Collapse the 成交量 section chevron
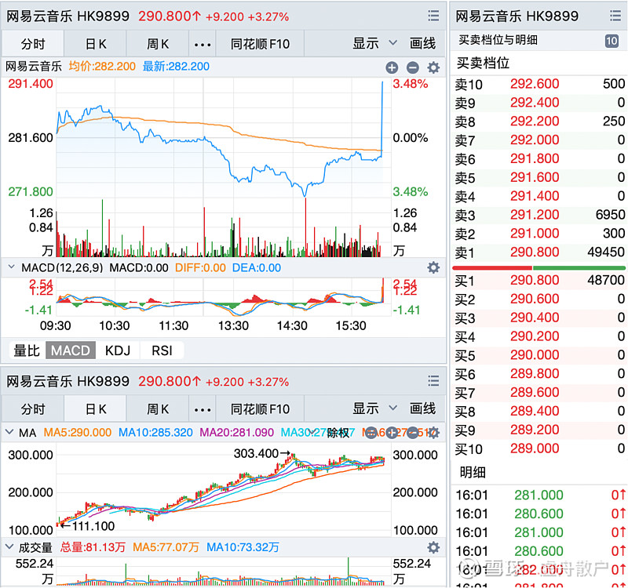Image resolution: width=628 pixels, height=588 pixels. tap(9, 546)
